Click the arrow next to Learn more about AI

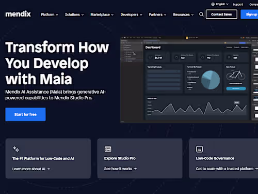49,169
